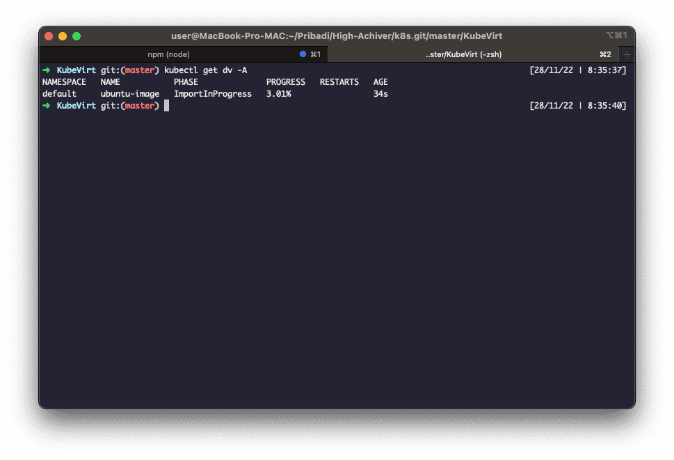Click the window title path text
The width and height of the screenshot is (674, 460).
(337, 36)
